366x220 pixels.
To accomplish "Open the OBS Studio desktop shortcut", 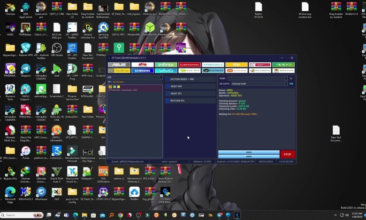I will point(57,50).
